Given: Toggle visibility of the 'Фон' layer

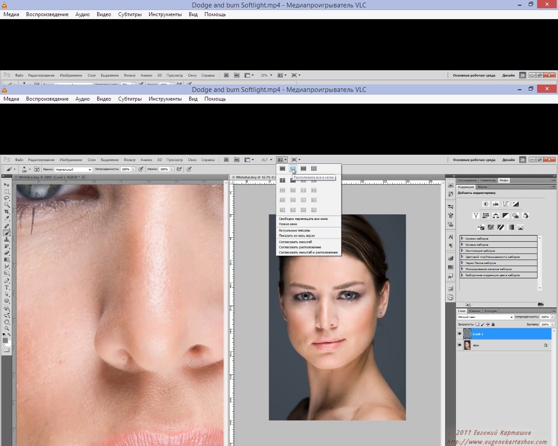Looking at the screenshot, I should (459, 345).
